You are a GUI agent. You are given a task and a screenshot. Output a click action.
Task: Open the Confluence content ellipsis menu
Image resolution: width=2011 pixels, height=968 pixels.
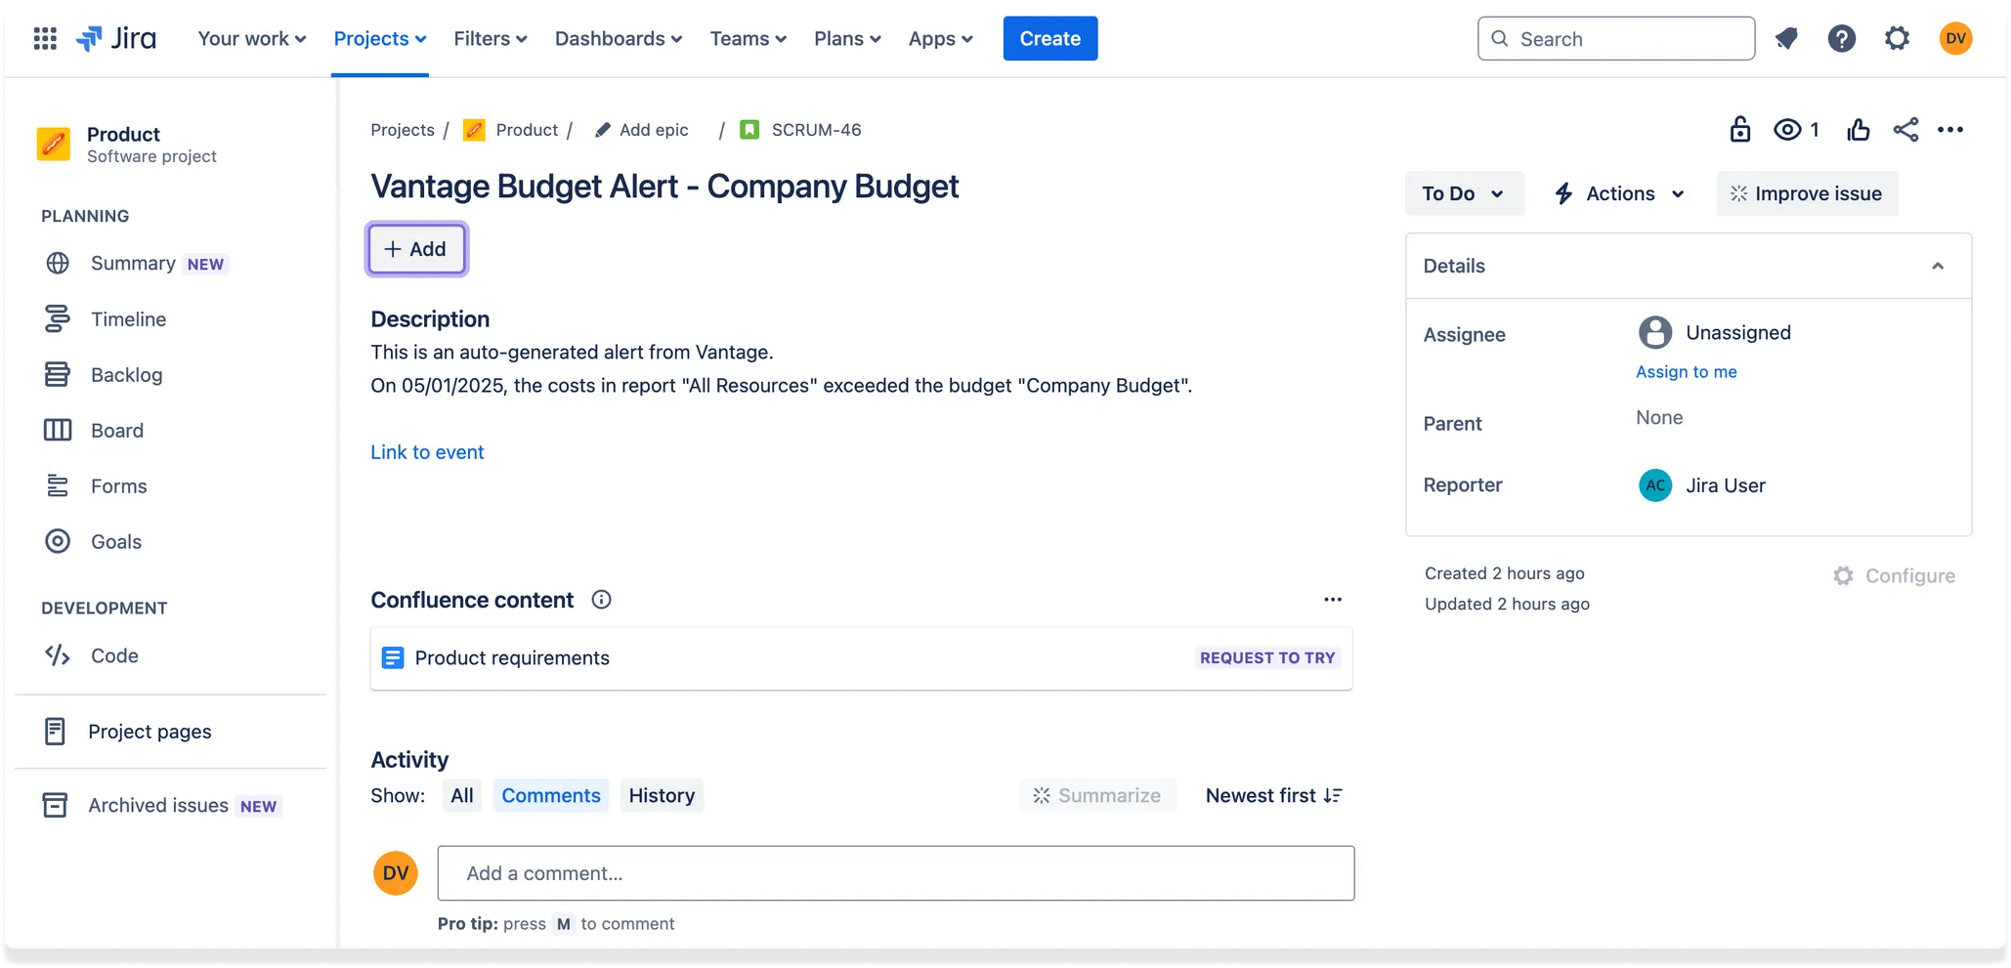point(1333,600)
